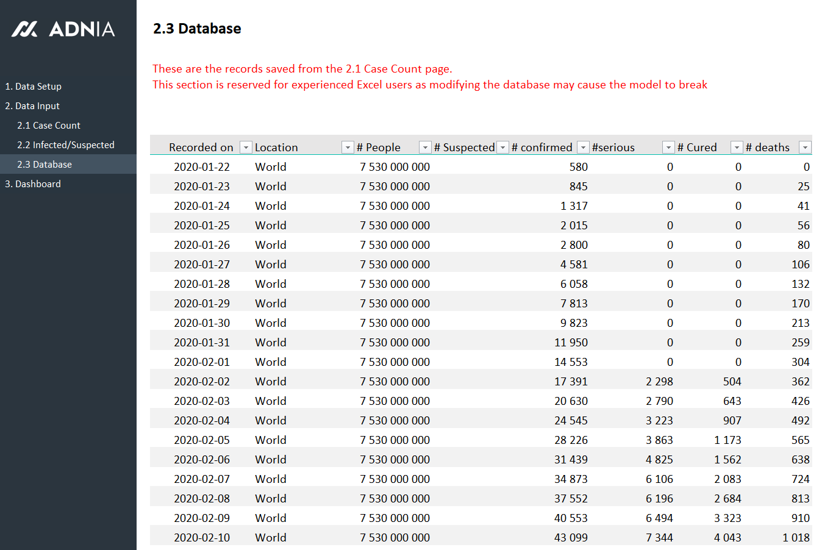Open the Location column filter dropdown
Viewport: 833px width, 550px height.
348,148
